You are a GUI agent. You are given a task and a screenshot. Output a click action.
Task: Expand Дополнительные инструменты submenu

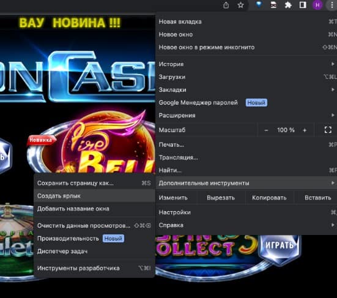coord(246,183)
